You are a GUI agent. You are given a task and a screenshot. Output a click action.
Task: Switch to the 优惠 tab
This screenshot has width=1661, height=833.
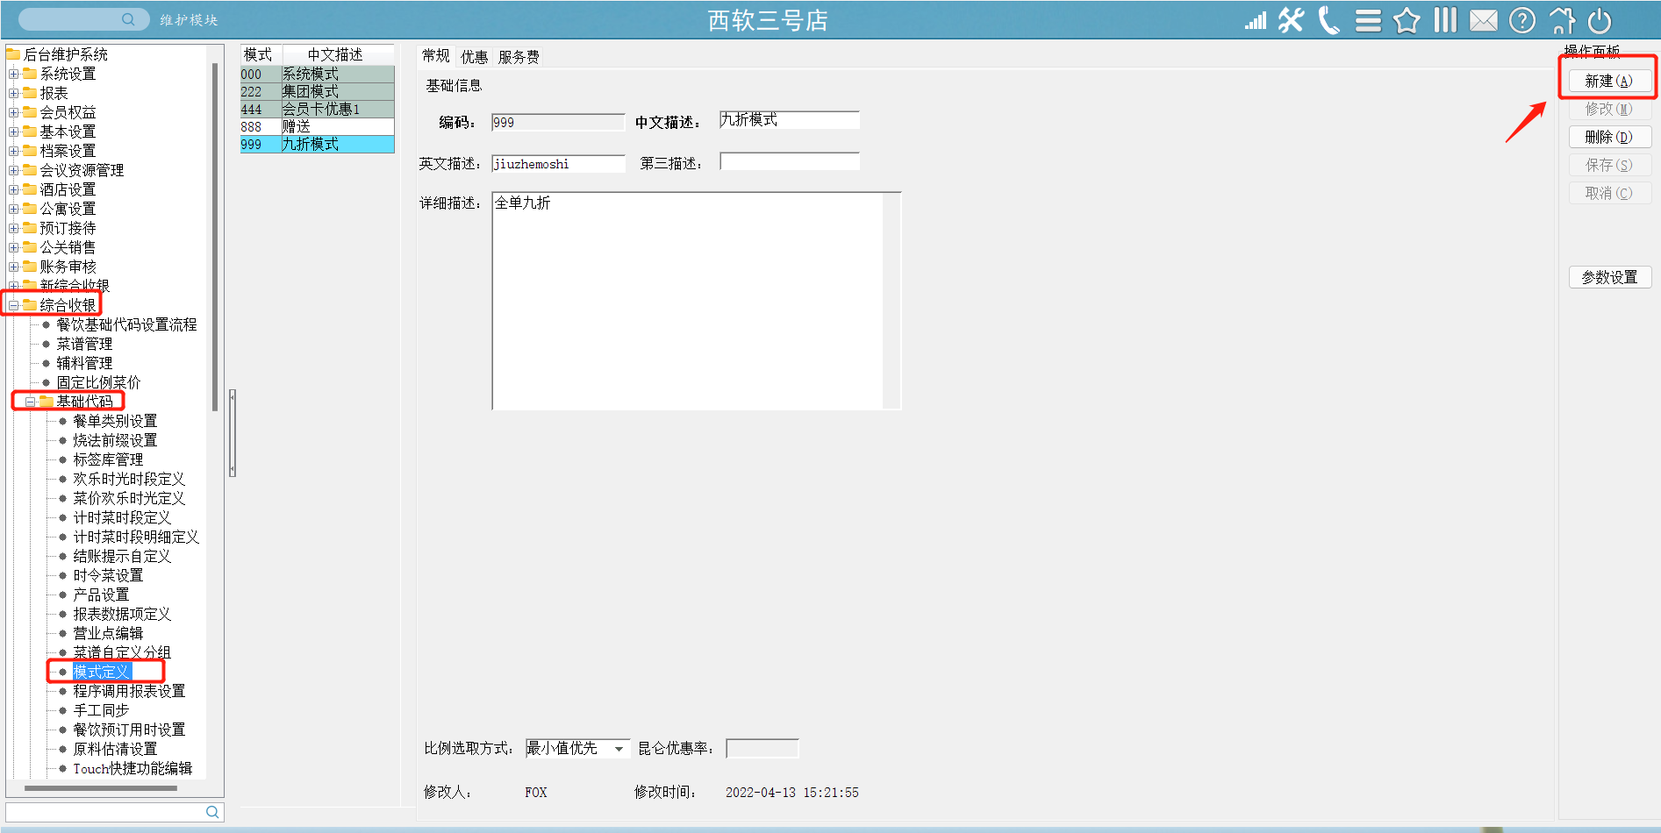point(474,57)
